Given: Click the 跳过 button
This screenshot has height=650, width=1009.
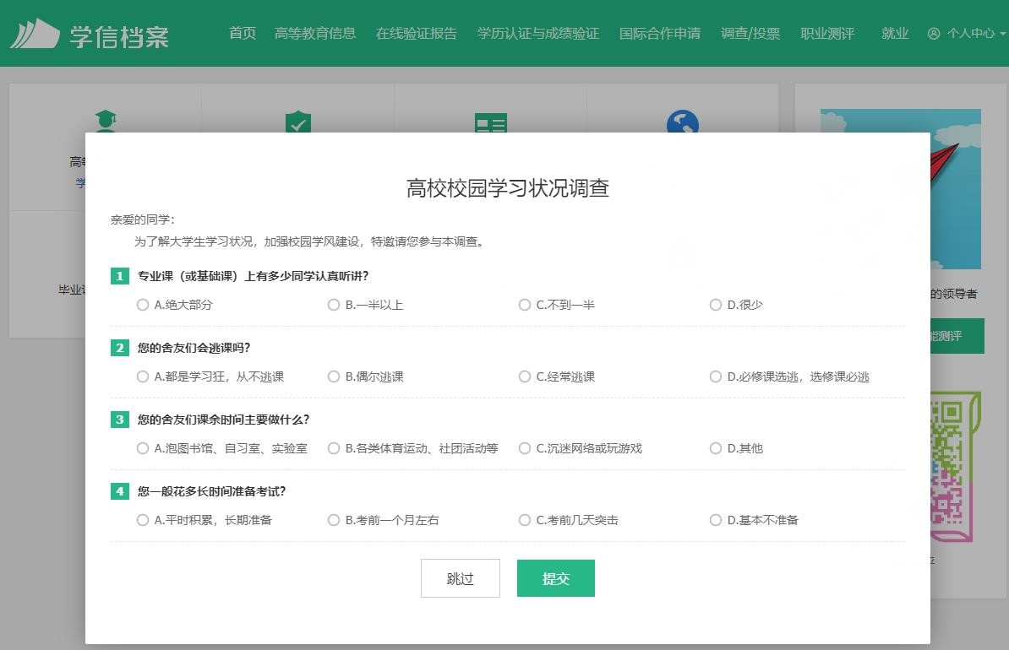Looking at the screenshot, I should coord(460,578).
